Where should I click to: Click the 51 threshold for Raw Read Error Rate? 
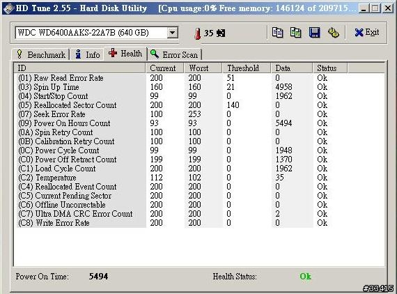pos(231,78)
